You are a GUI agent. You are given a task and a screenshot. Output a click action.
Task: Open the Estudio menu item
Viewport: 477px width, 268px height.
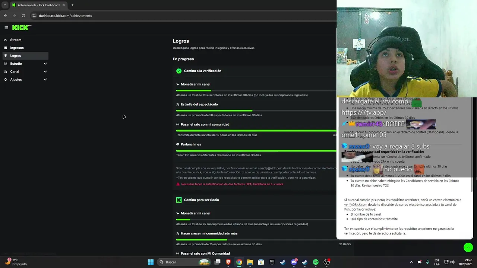point(25,64)
